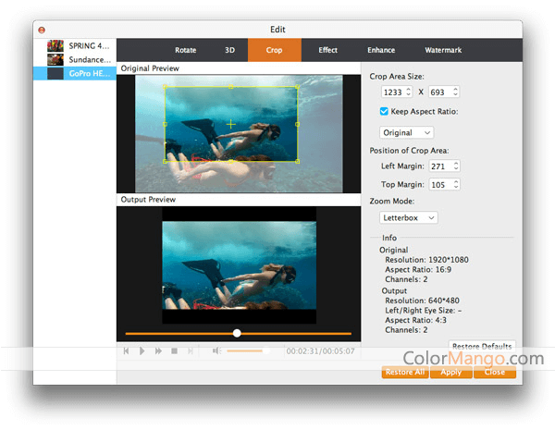Image resolution: width=555 pixels, height=430 pixels.
Task: Click the orange video seek slider handle
Action: coord(237,333)
